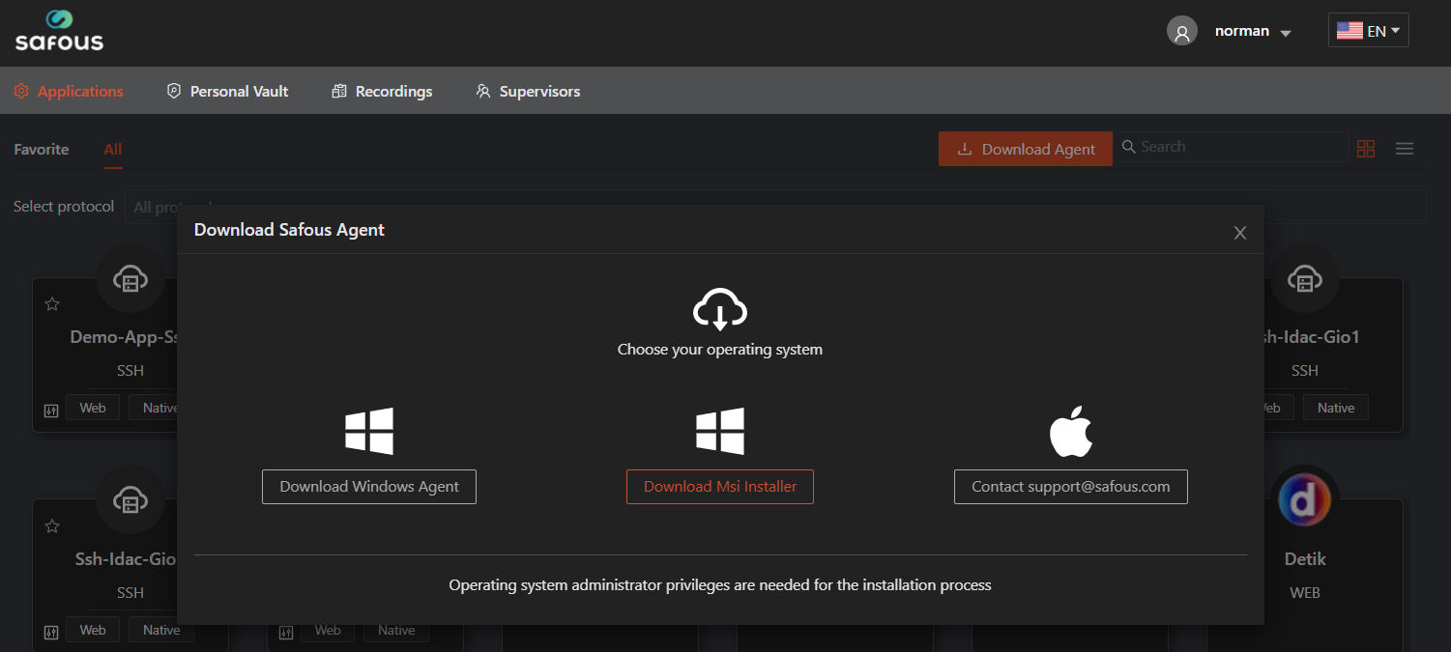Go to the Applications tab
Screen dimensions: 1451x652
click(69, 91)
